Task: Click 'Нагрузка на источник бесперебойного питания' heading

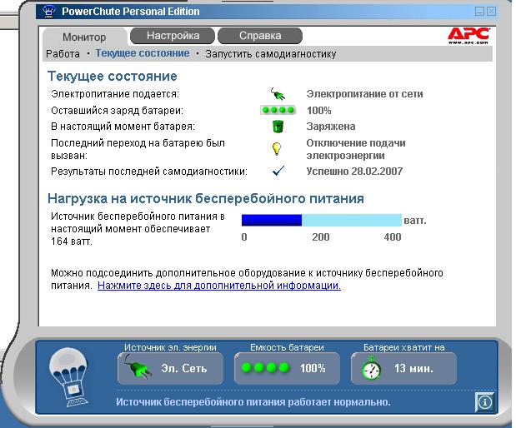Action: pos(206,198)
